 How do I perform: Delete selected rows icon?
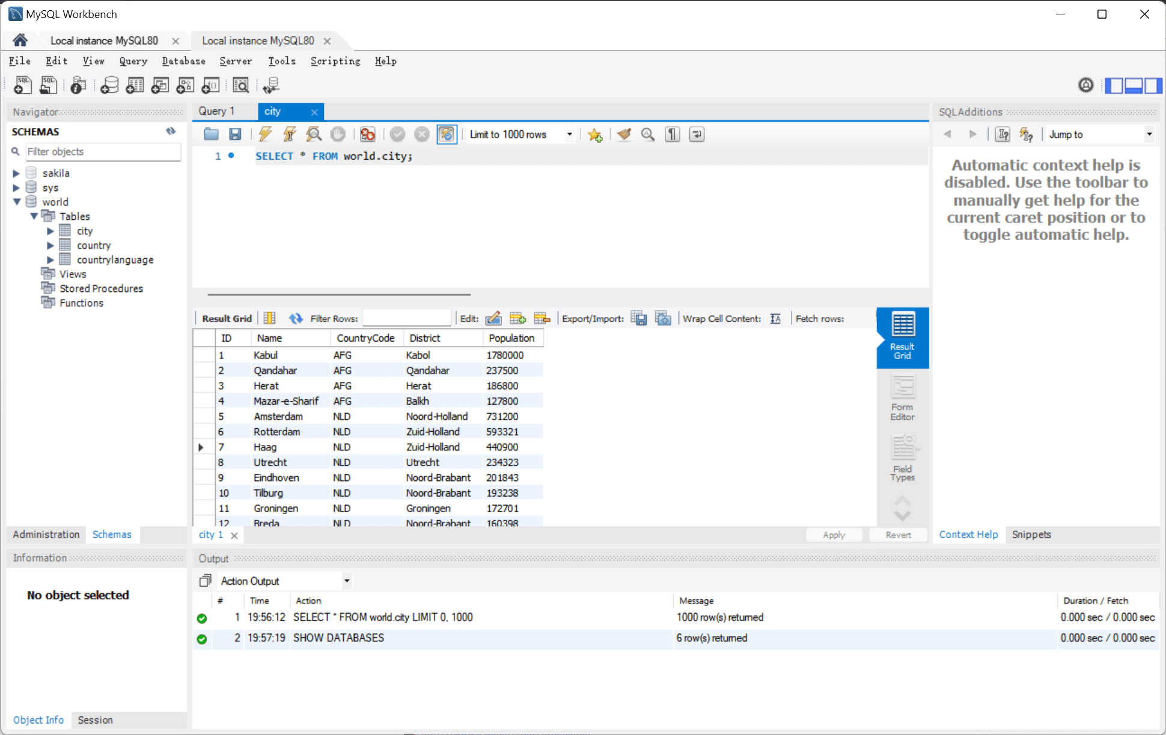[x=542, y=318]
